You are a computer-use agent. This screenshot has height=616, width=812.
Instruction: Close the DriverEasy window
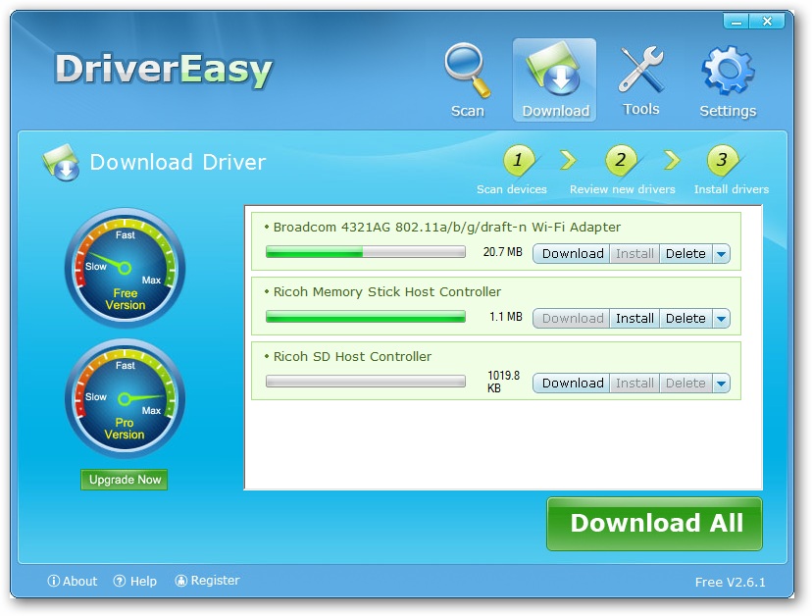click(768, 22)
